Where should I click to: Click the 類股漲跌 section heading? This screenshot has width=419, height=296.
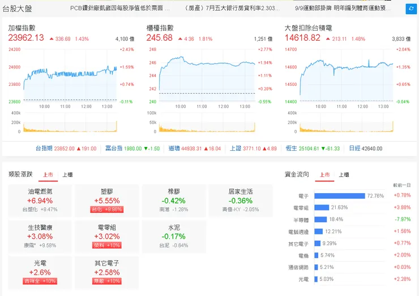click(x=20, y=175)
